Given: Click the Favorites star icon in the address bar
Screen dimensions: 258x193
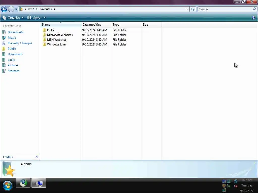Looking at the screenshot, I should click(21, 9).
